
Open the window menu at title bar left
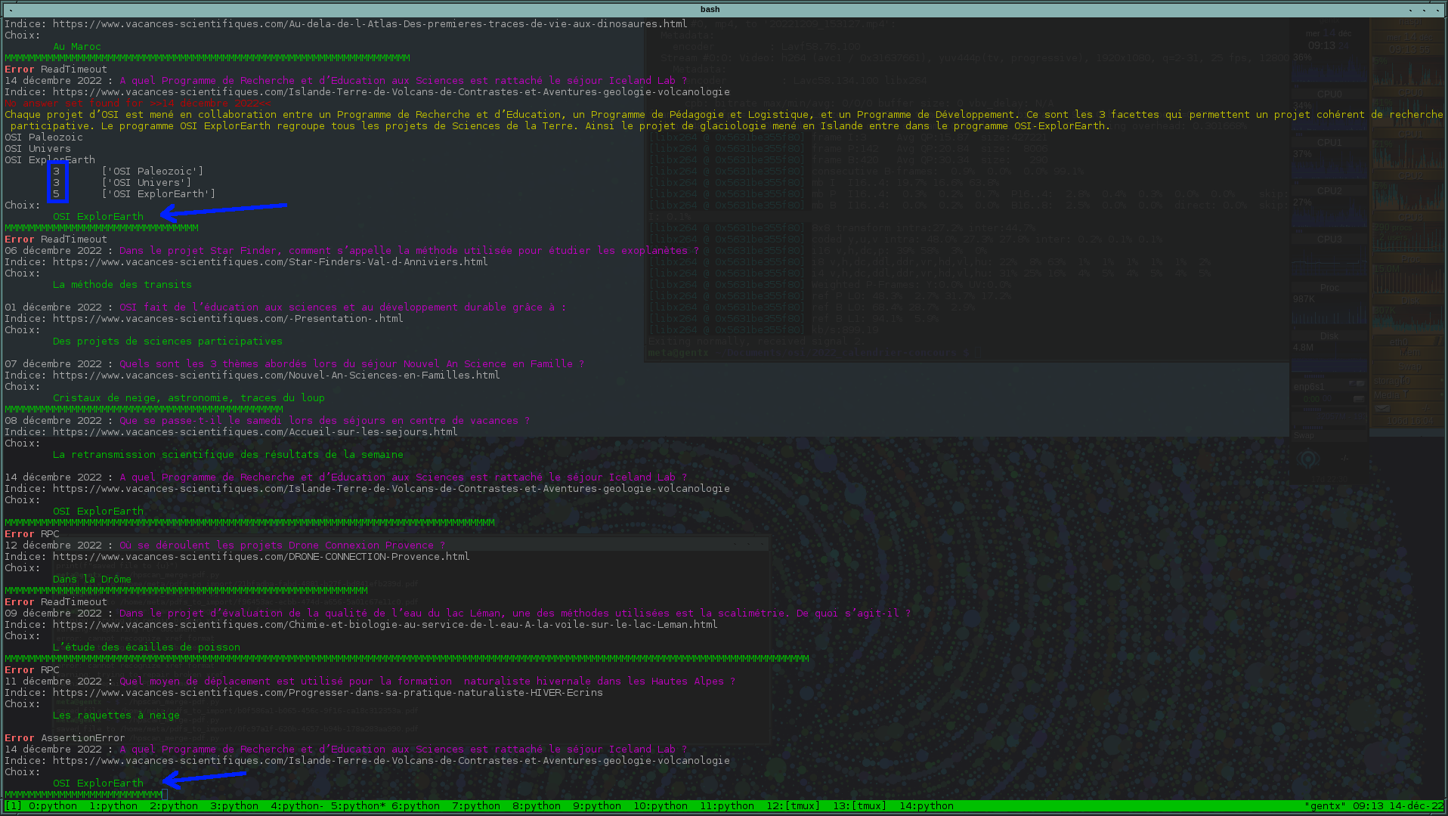click(11, 10)
